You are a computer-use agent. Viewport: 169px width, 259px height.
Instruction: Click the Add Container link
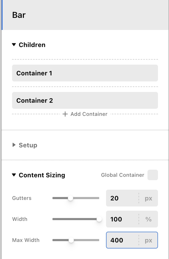(x=89, y=114)
